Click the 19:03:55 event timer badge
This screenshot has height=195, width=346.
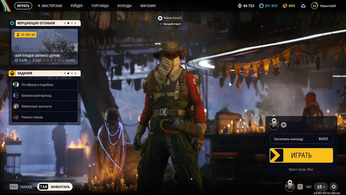pos(25,35)
